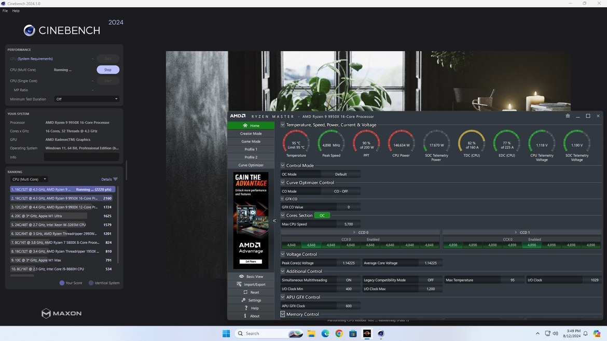The height and width of the screenshot is (341, 607).
Task: Click the EDC (CPU) gauge
Action: pos(507,144)
